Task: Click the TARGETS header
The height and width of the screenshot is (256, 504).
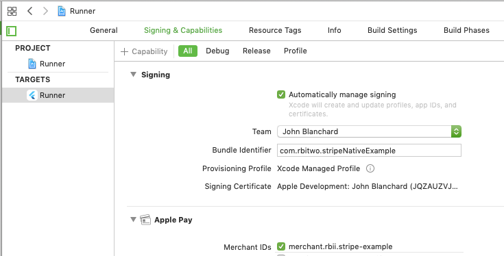Action: [33, 79]
